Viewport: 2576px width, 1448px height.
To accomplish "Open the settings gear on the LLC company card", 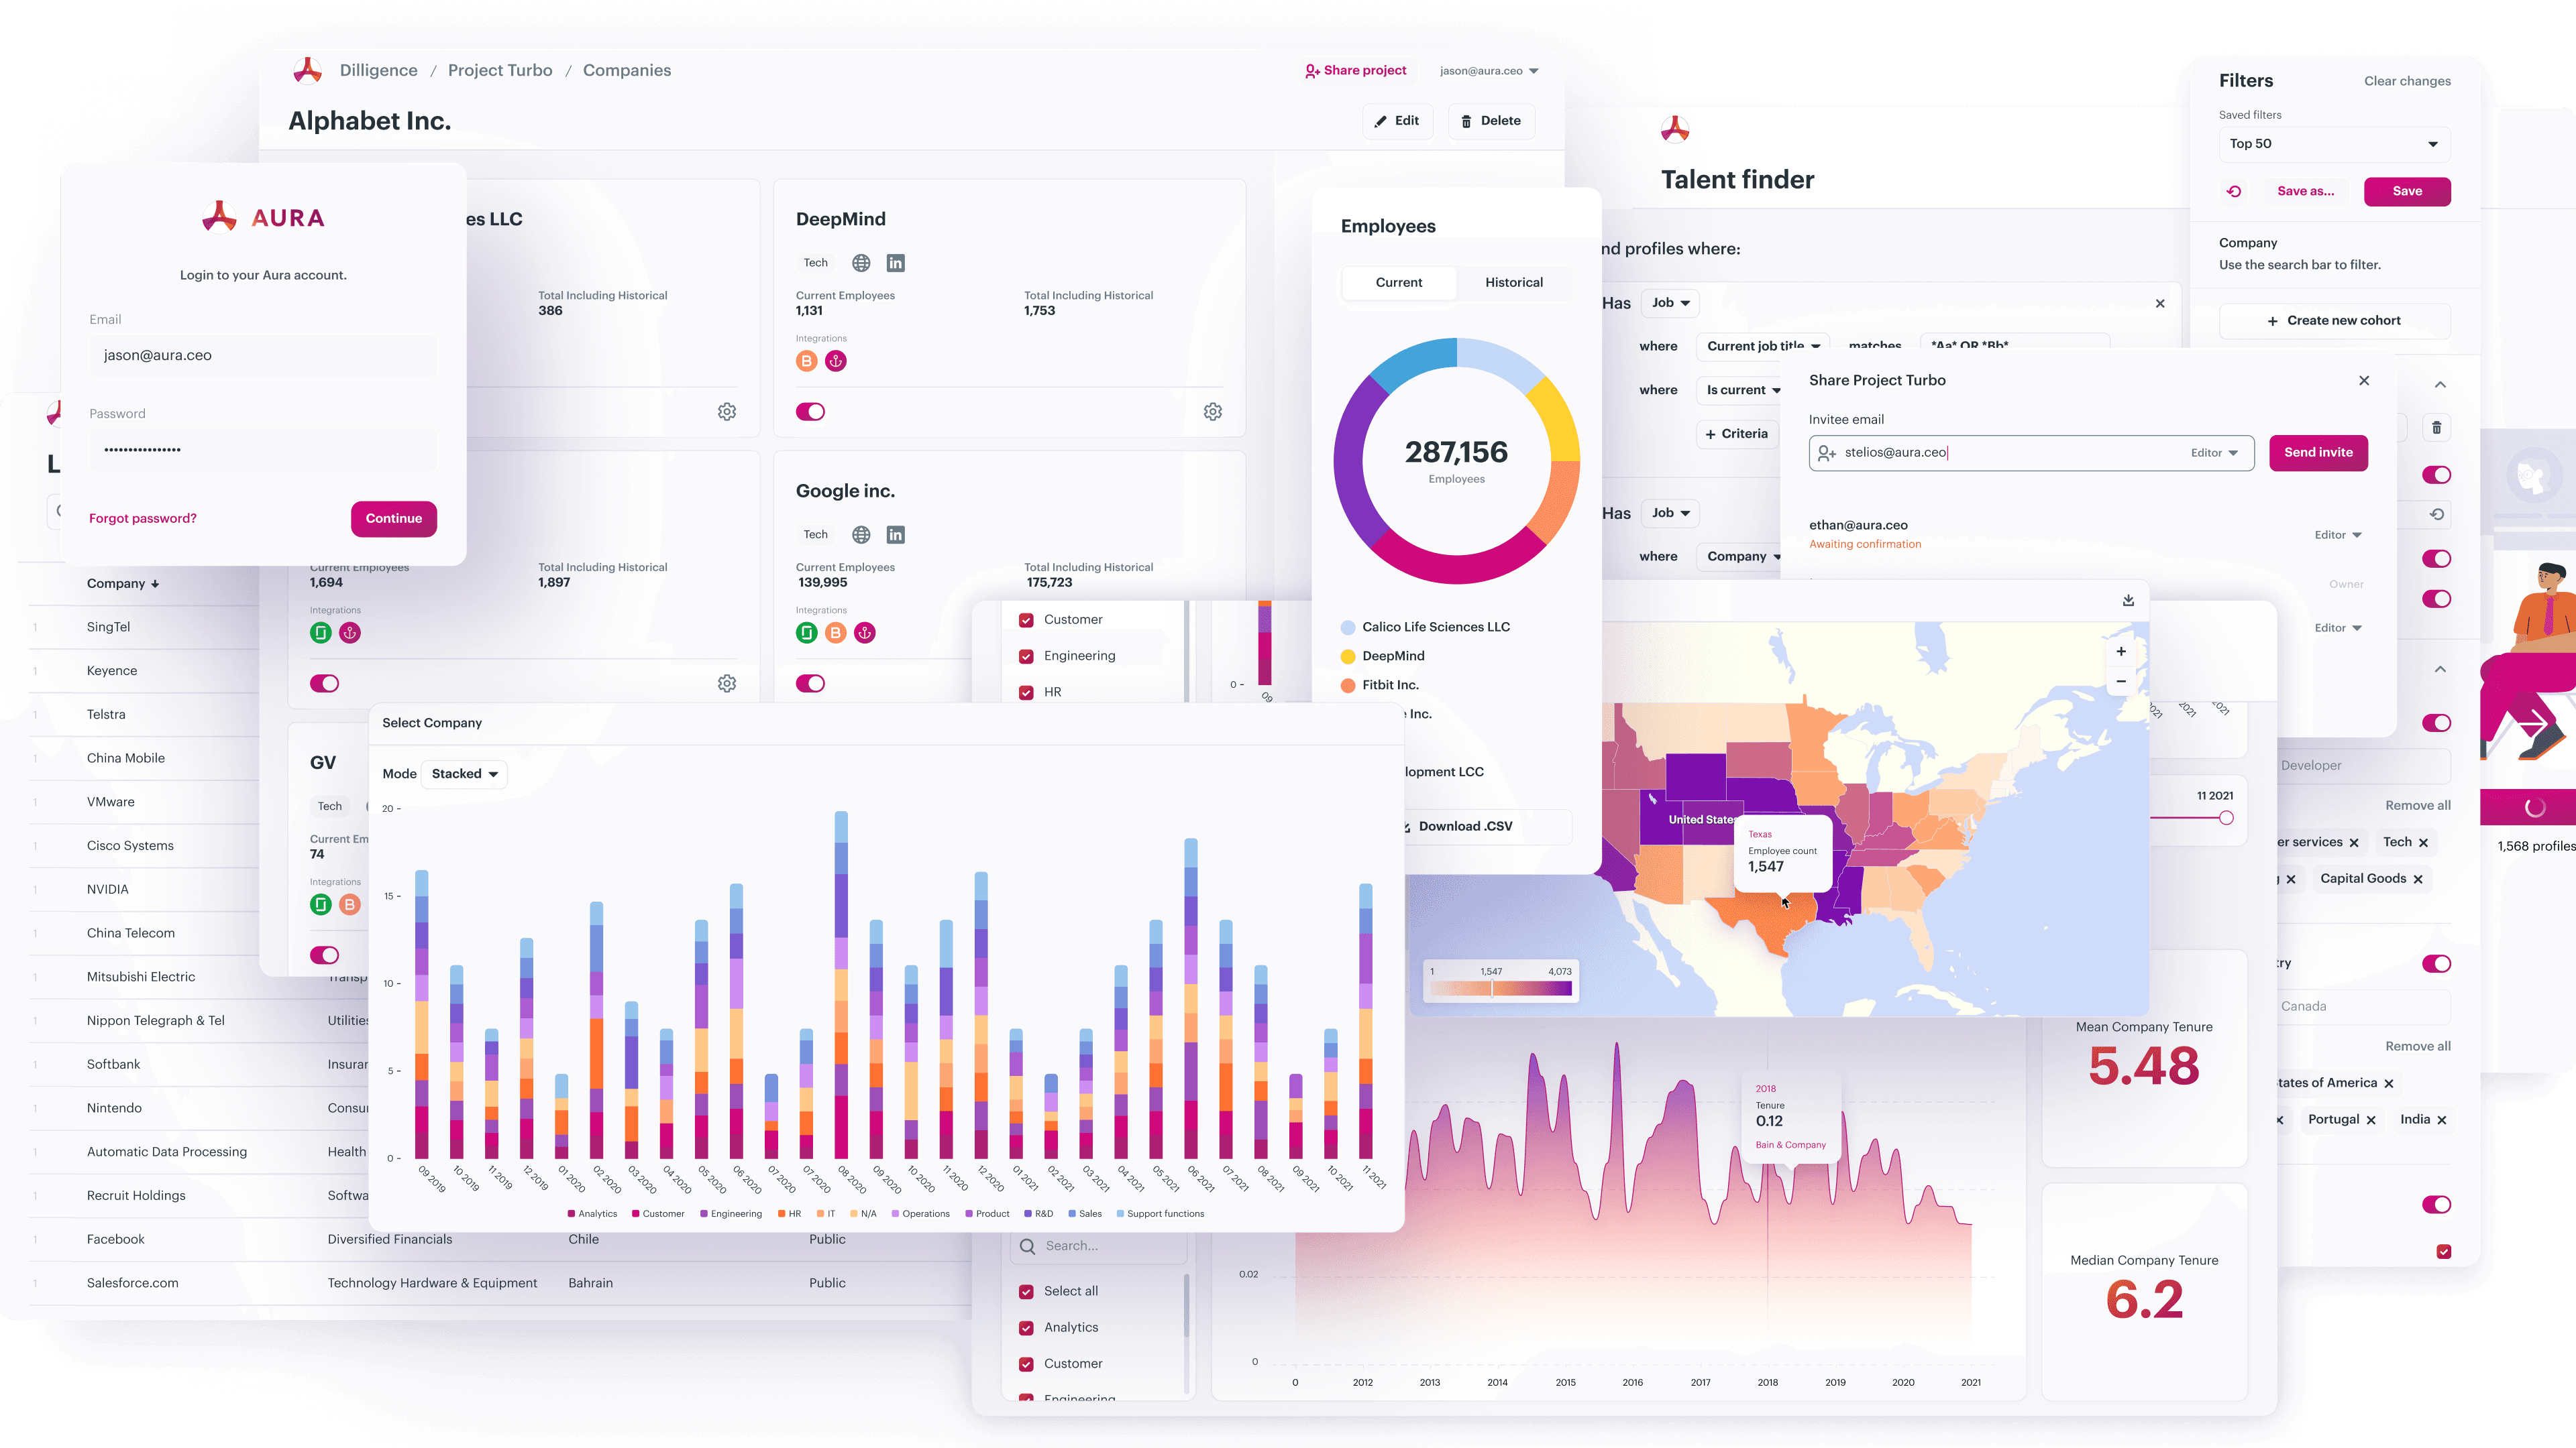I will [727, 412].
